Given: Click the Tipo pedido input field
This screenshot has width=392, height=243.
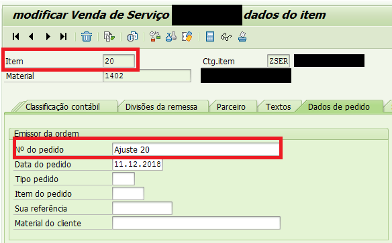Looking at the screenshot, I should (124, 179).
